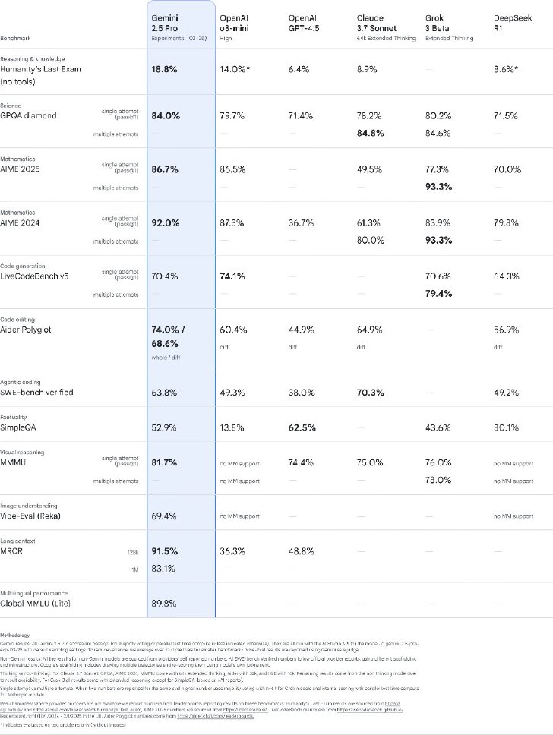Open the aider.chat leaderboards link
The image size is (553, 735).
pos(215,716)
